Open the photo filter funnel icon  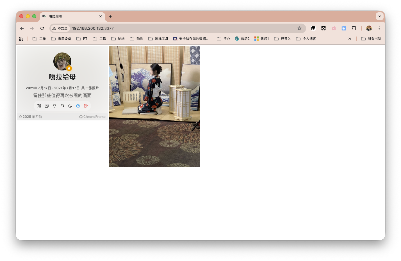[54, 106]
